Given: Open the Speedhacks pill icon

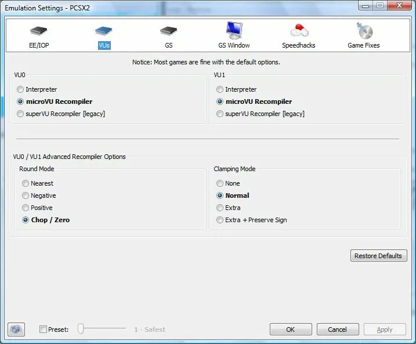Looking at the screenshot, I should [299, 30].
